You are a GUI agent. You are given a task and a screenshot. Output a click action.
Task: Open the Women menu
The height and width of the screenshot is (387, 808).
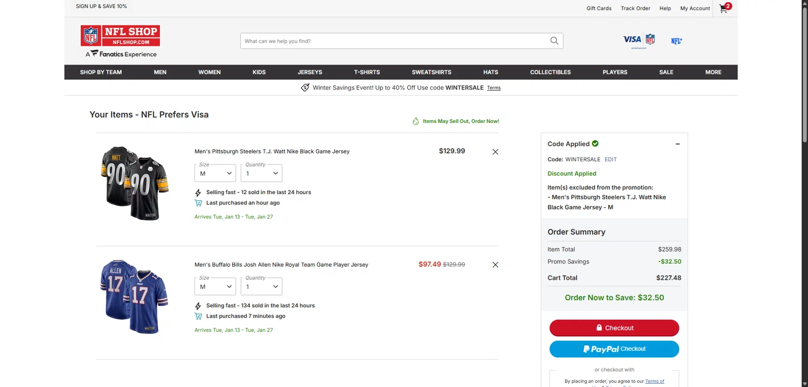click(x=210, y=72)
